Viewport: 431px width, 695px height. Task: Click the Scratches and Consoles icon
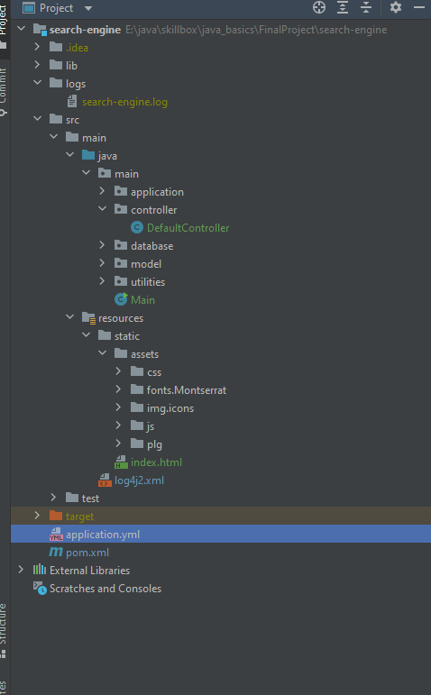[x=40, y=588]
